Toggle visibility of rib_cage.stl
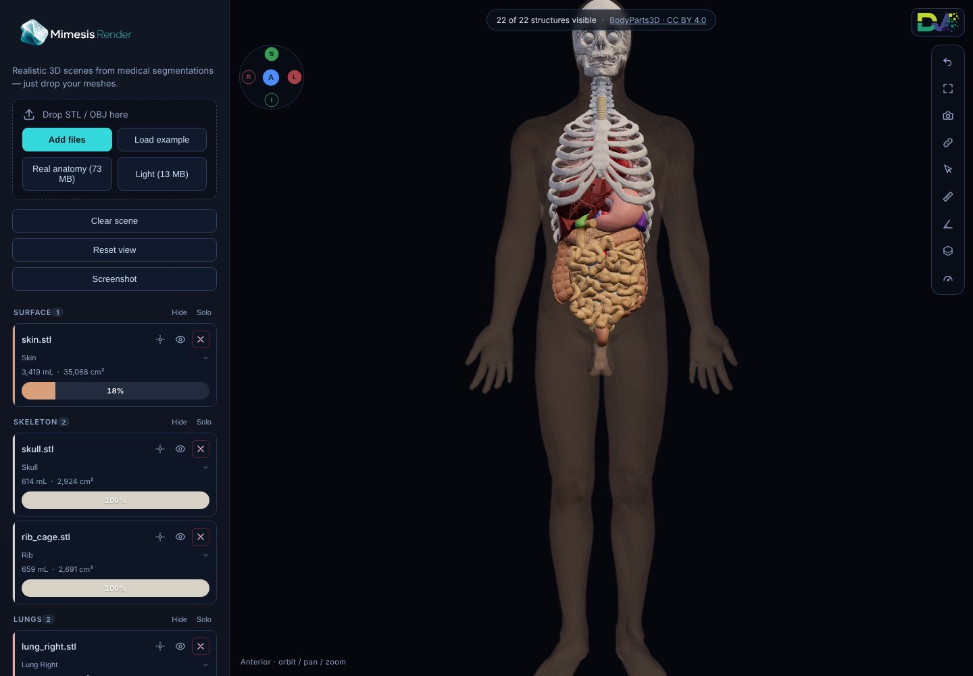Image resolution: width=973 pixels, height=676 pixels. click(180, 537)
